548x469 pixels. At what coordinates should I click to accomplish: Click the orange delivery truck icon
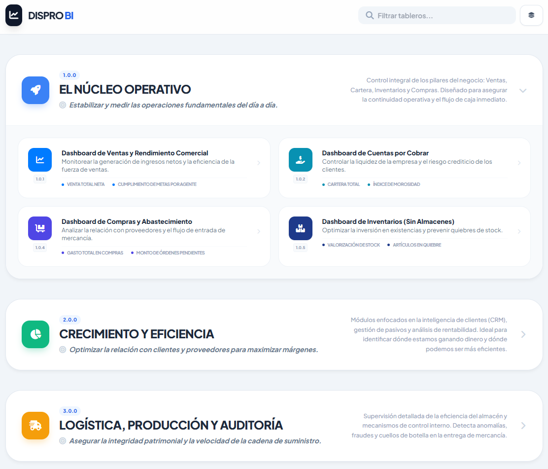35,426
